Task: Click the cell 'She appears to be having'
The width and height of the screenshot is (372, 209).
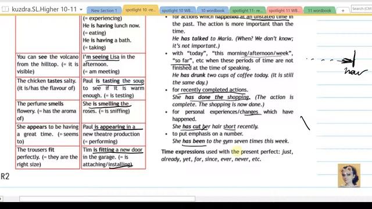Action: tap(48, 134)
